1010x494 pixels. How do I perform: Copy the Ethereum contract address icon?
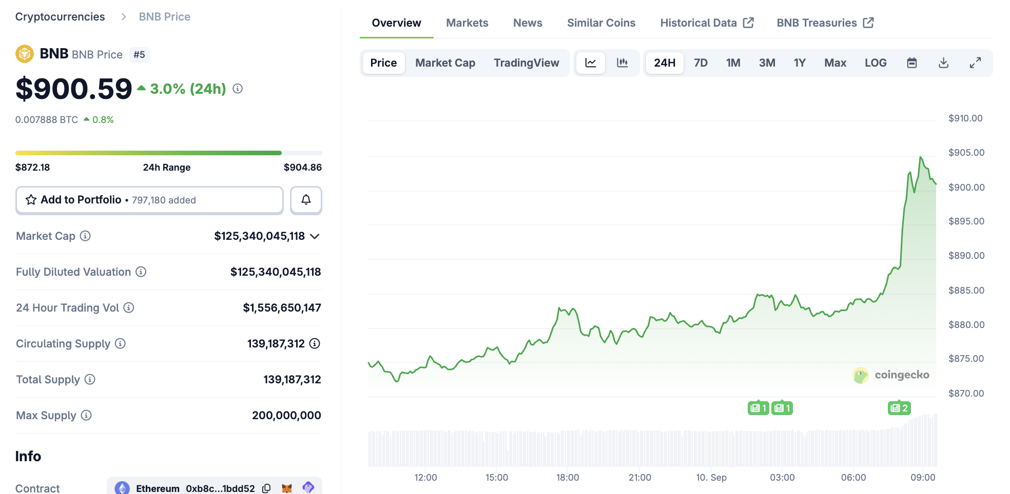266,488
